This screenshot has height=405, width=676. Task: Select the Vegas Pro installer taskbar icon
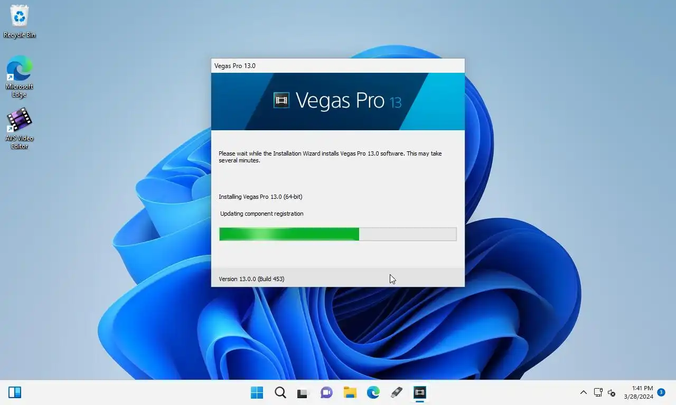(x=419, y=392)
